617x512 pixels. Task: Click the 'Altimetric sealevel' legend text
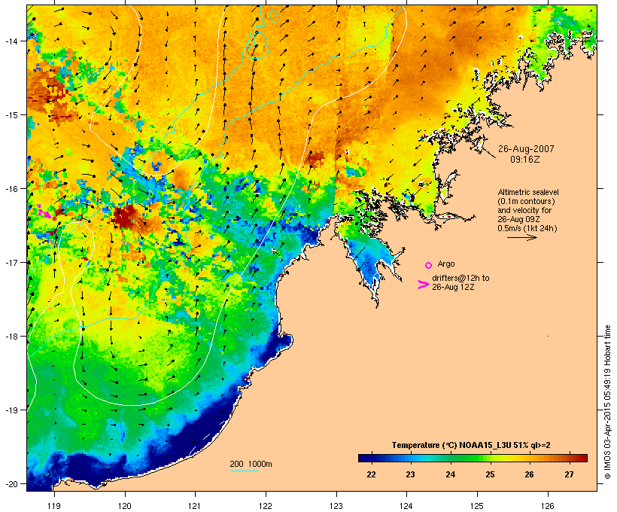528,192
